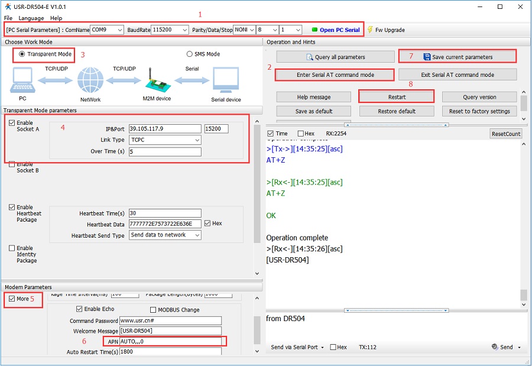This screenshot has width=532, height=366.
Task: Toggle Time checkbox in receive log
Action: click(270, 134)
